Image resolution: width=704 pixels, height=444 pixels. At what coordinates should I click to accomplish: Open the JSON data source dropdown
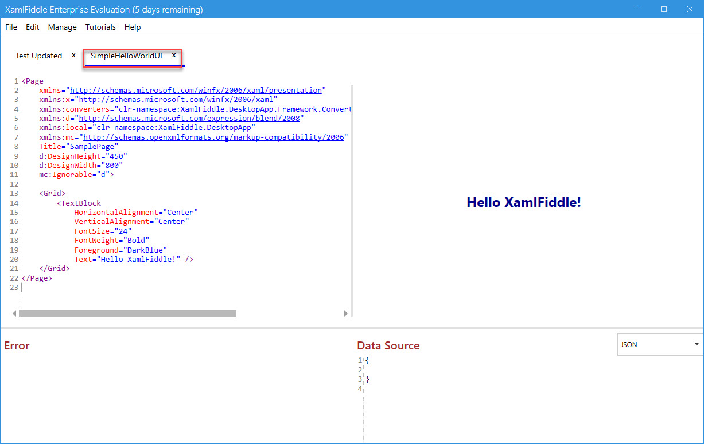pos(660,344)
